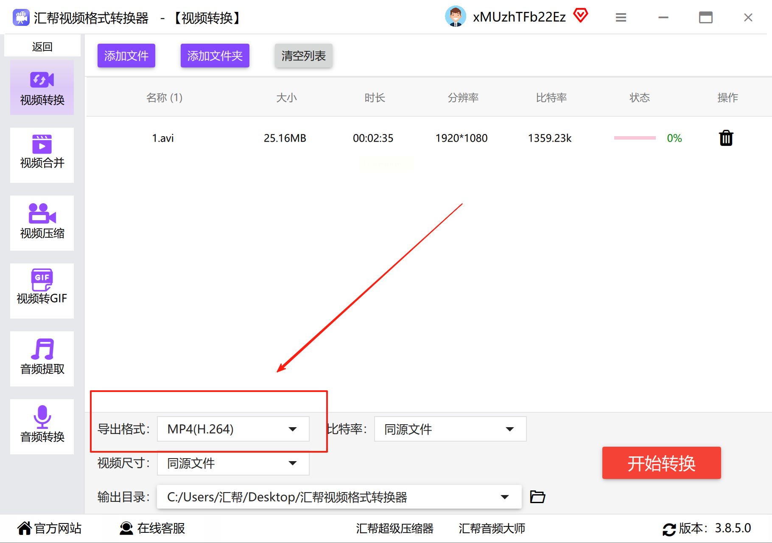The image size is (772, 543).
Task: Select the 视频压缩 video compression tool
Action: (42, 223)
